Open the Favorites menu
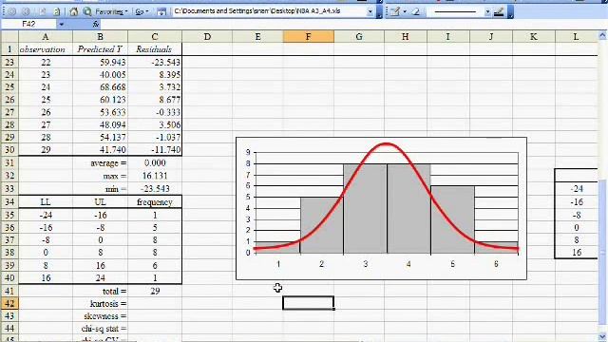This screenshot has height=342, width=608. coord(111,11)
